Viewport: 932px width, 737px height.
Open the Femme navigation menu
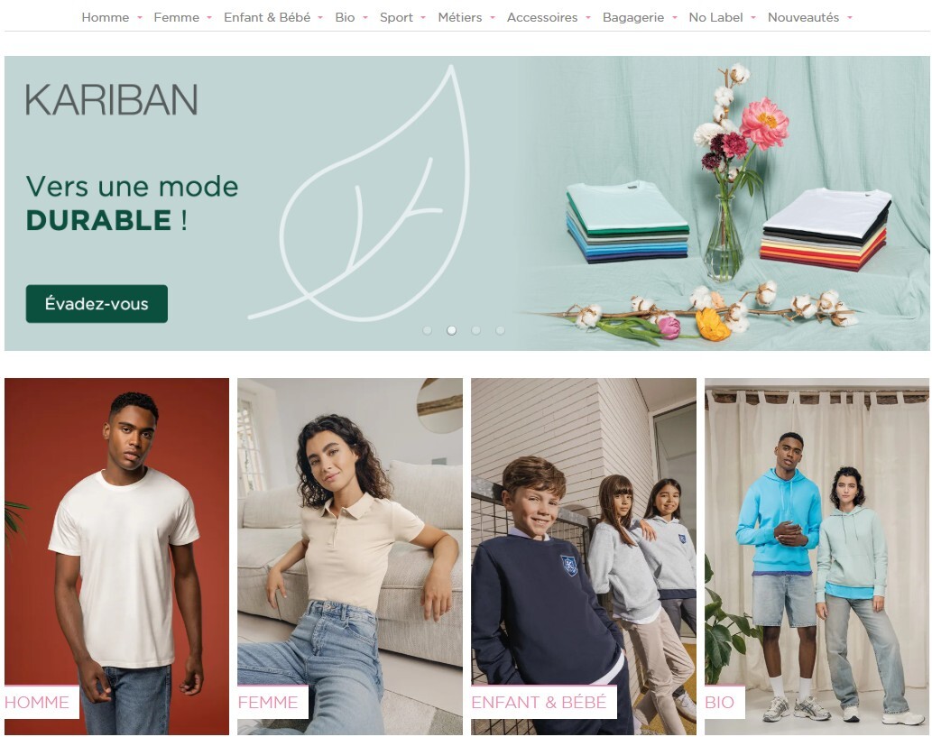pyautogui.click(x=176, y=18)
